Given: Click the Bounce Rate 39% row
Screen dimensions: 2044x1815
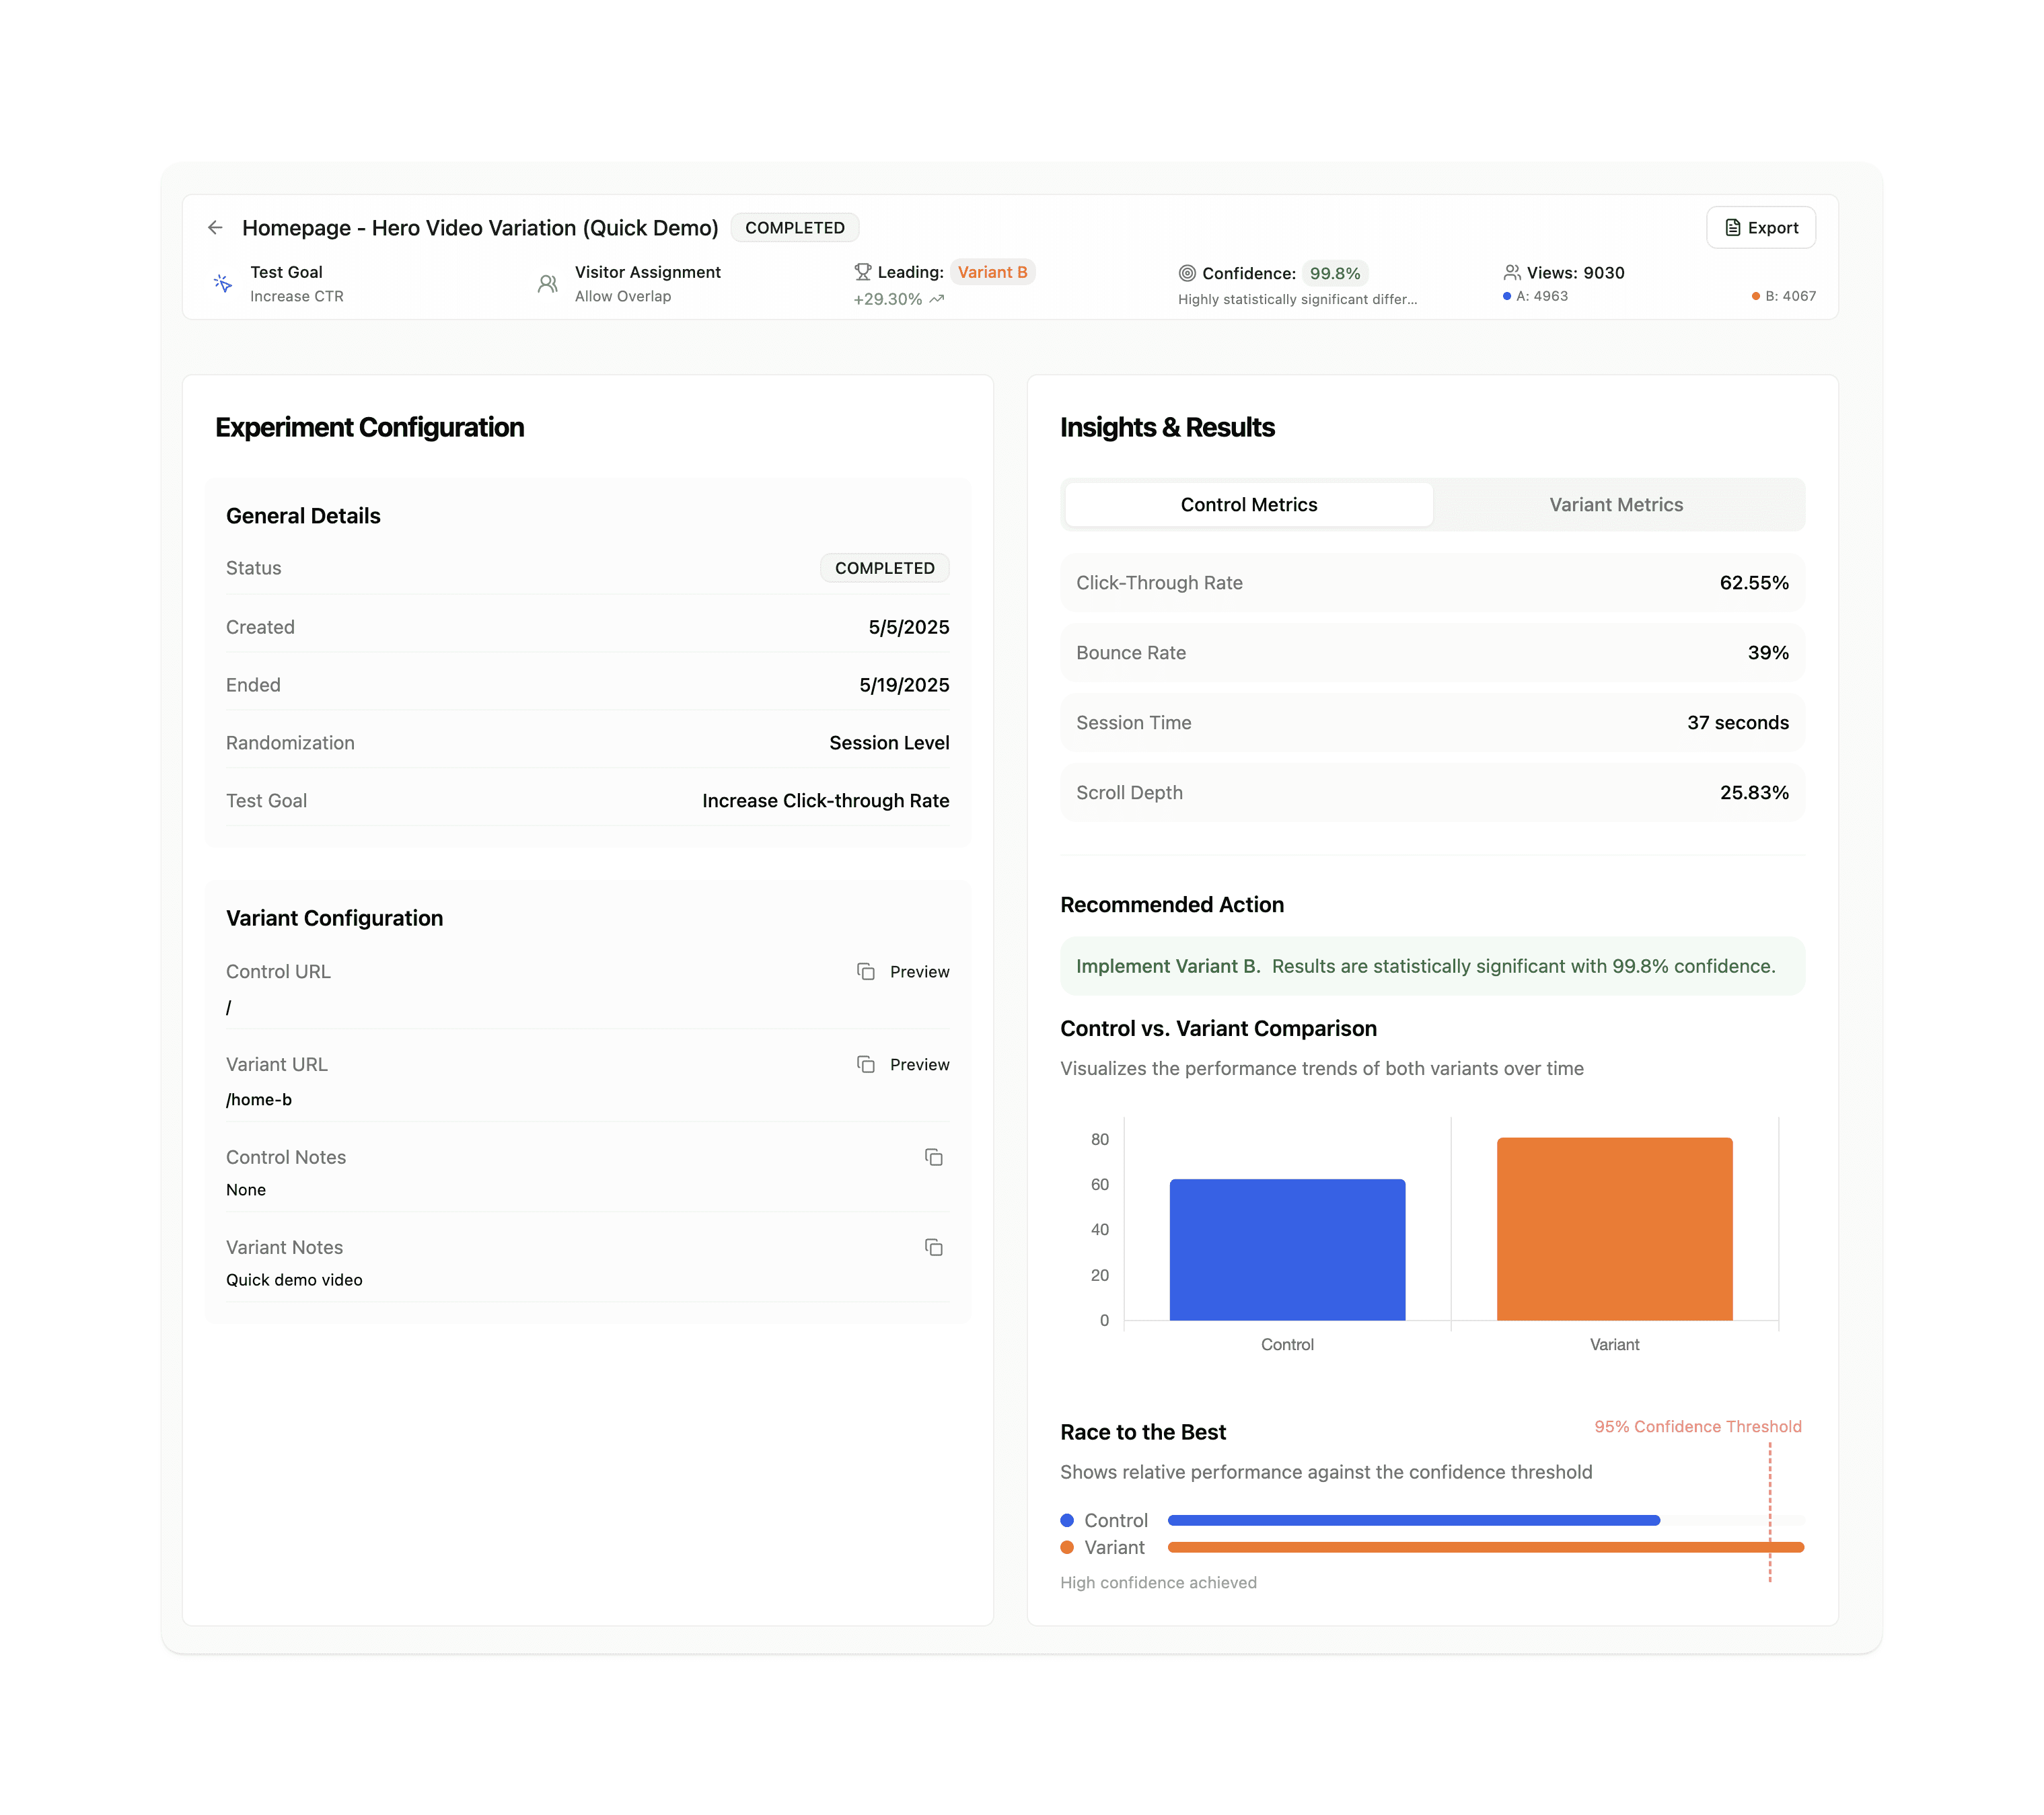Looking at the screenshot, I should 1432,653.
